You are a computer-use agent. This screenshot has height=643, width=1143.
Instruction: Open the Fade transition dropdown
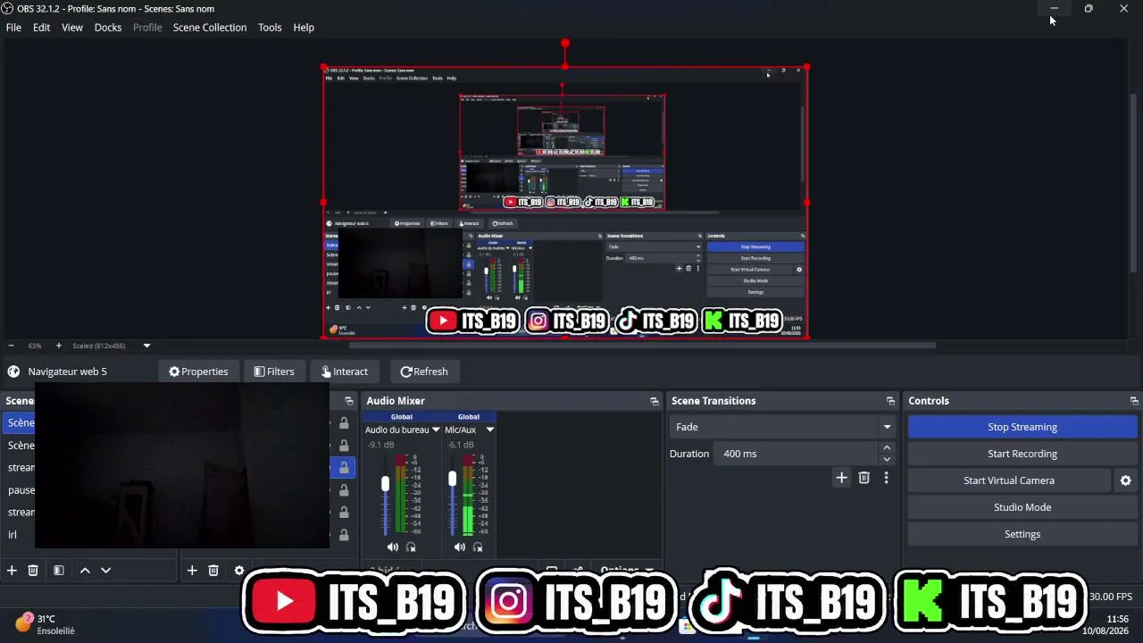782,427
